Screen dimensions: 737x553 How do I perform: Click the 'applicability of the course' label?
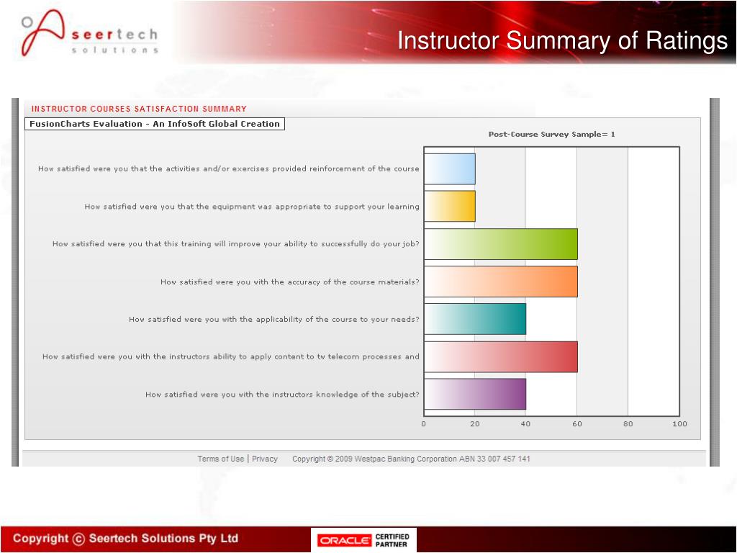(274, 319)
